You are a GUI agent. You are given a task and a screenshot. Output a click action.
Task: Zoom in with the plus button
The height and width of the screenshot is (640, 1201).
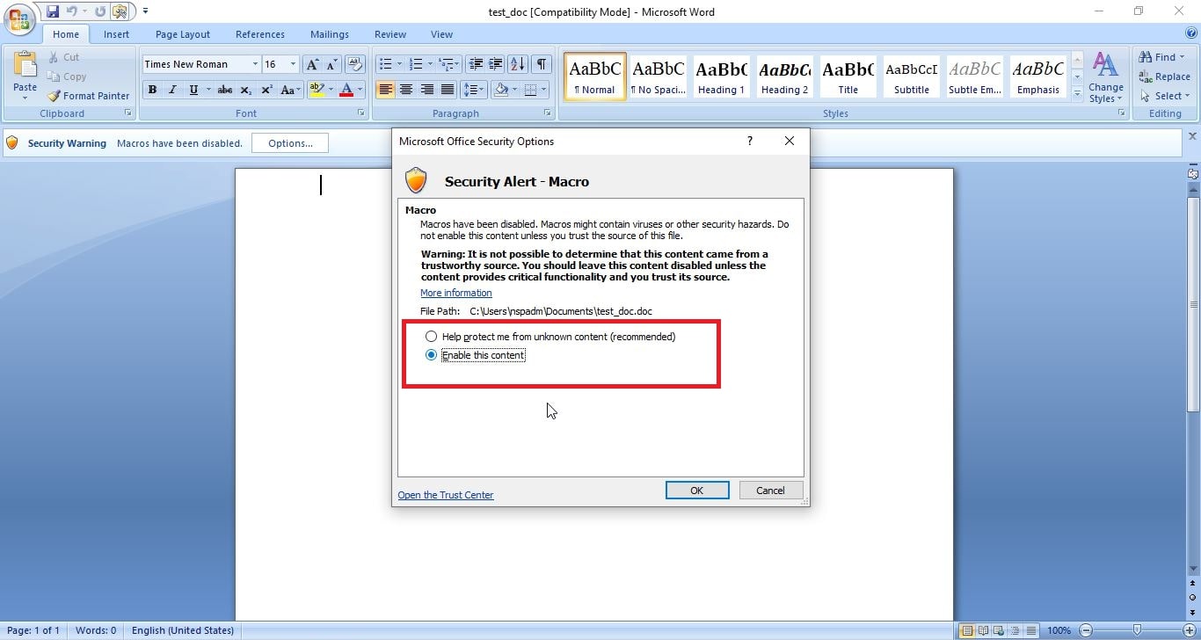pos(1188,630)
